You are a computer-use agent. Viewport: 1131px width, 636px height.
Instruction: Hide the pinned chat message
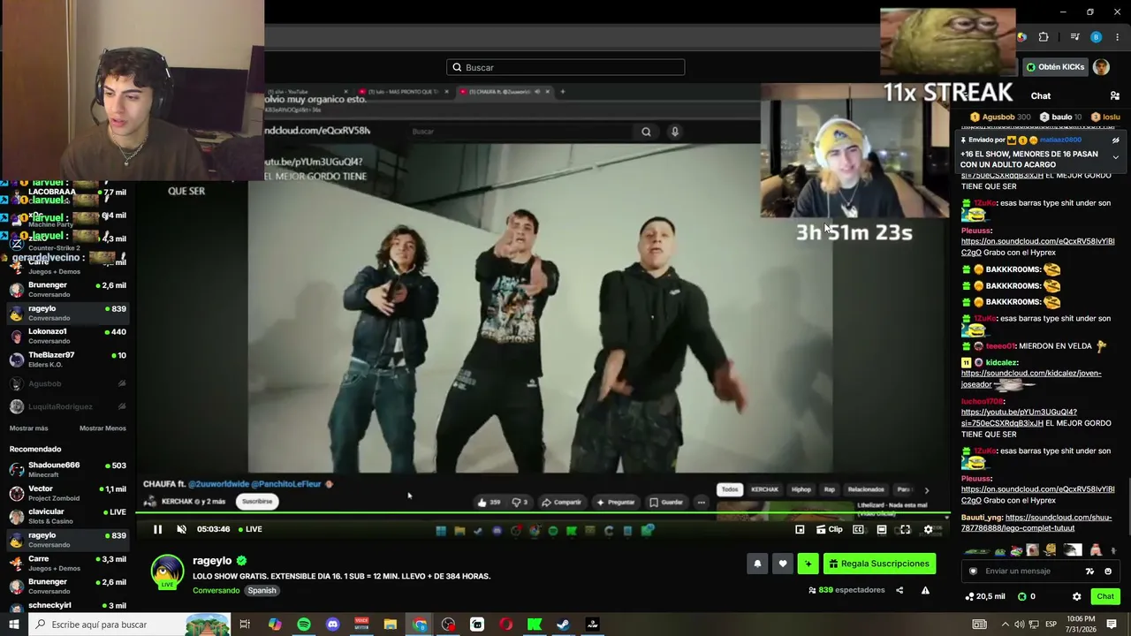(1115, 140)
